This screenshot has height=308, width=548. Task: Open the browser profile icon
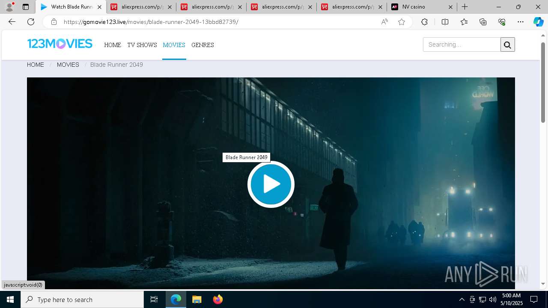pyautogui.click(x=9, y=7)
